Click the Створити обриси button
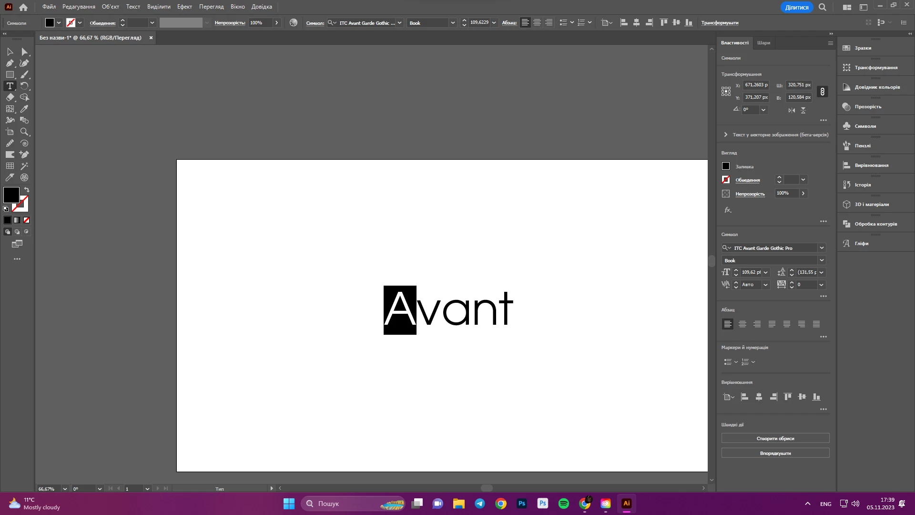Viewport: 915px width, 515px height. (775, 439)
